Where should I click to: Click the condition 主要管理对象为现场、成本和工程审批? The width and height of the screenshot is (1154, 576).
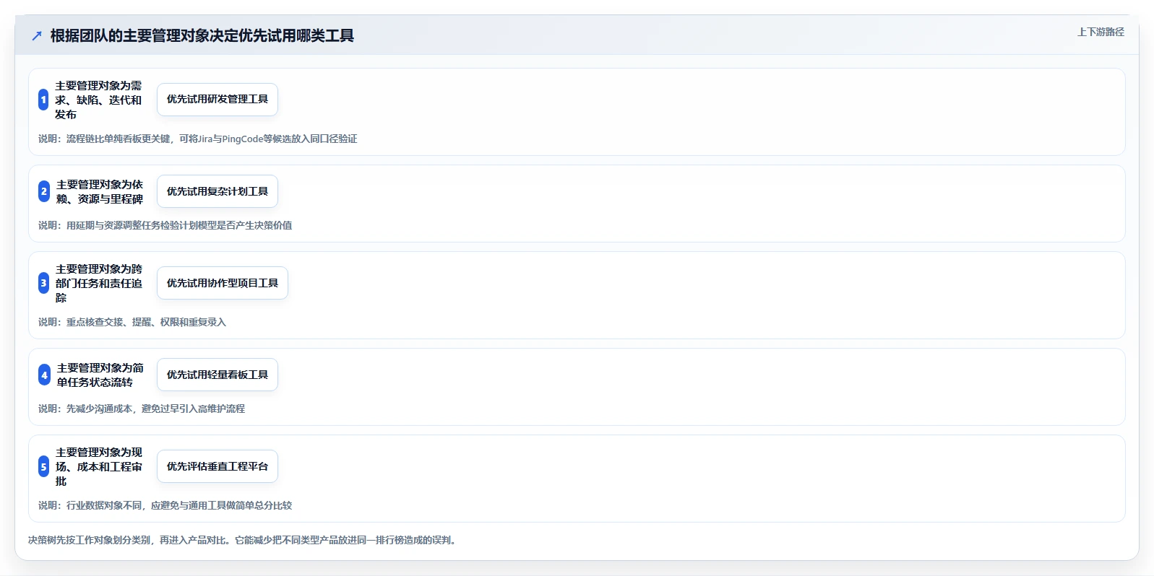pyautogui.click(x=99, y=466)
